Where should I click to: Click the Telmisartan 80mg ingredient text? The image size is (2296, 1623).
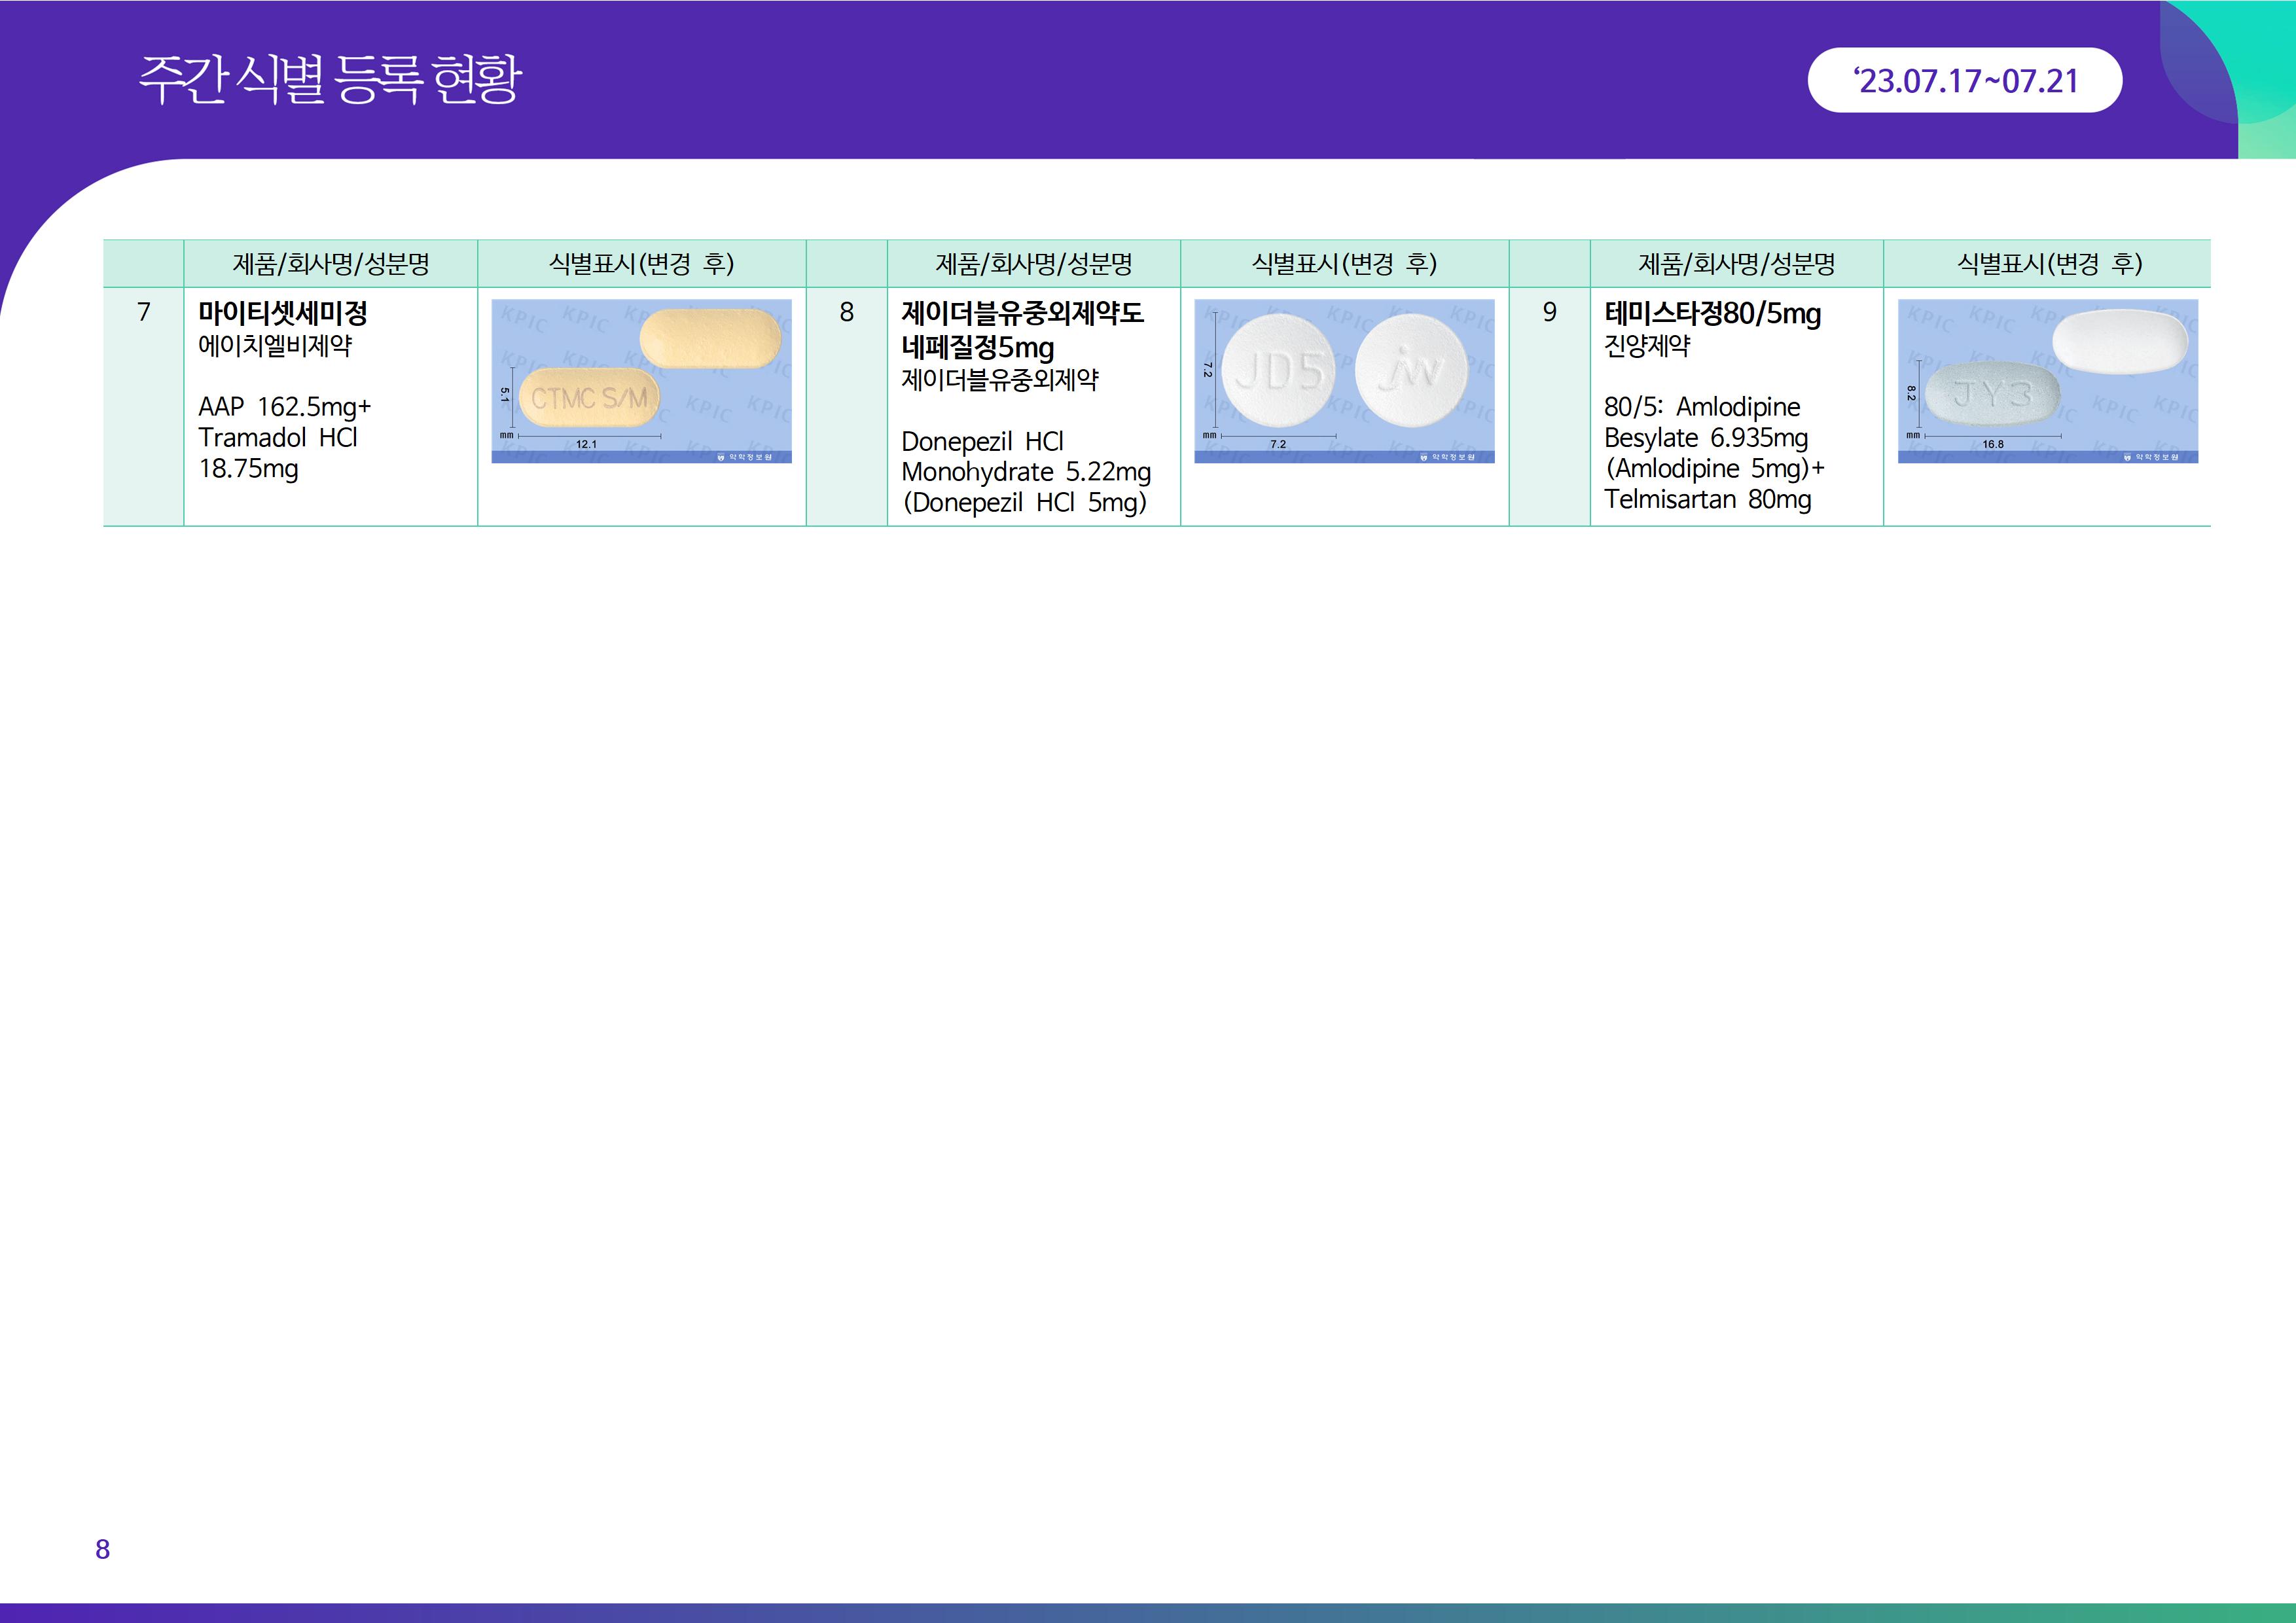[1707, 499]
